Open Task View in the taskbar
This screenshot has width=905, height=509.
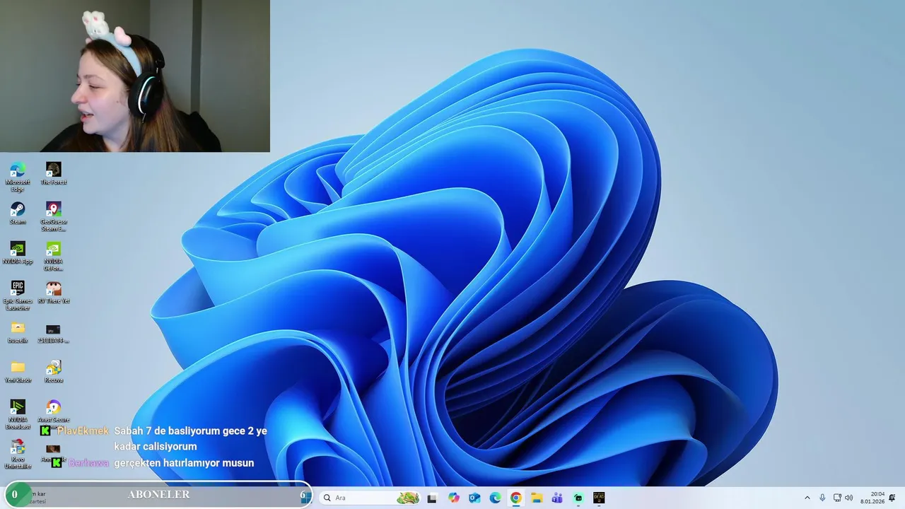[x=432, y=498]
